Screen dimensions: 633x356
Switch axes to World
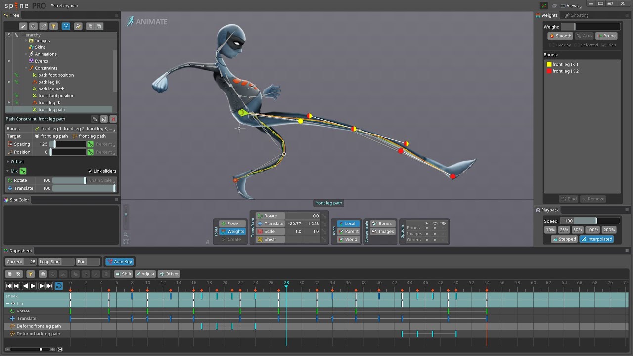[x=348, y=239]
